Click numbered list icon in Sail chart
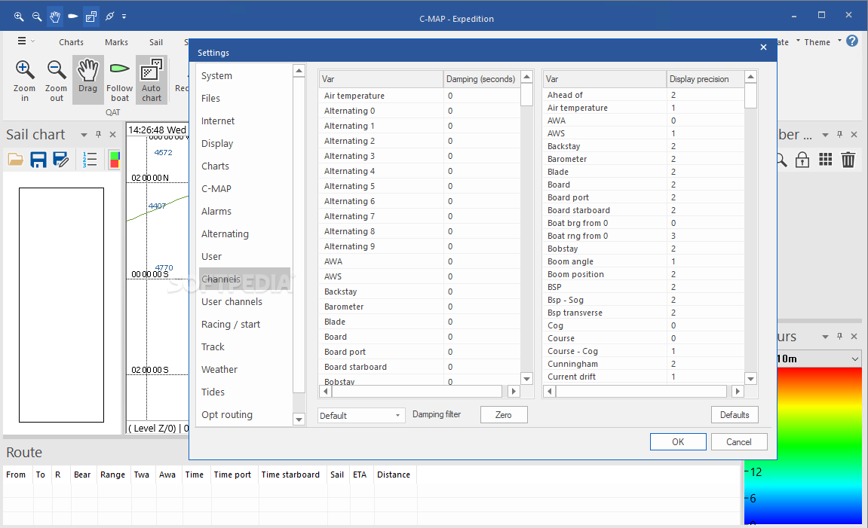Image resolution: width=868 pixels, height=528 pixels. [90, 160]
